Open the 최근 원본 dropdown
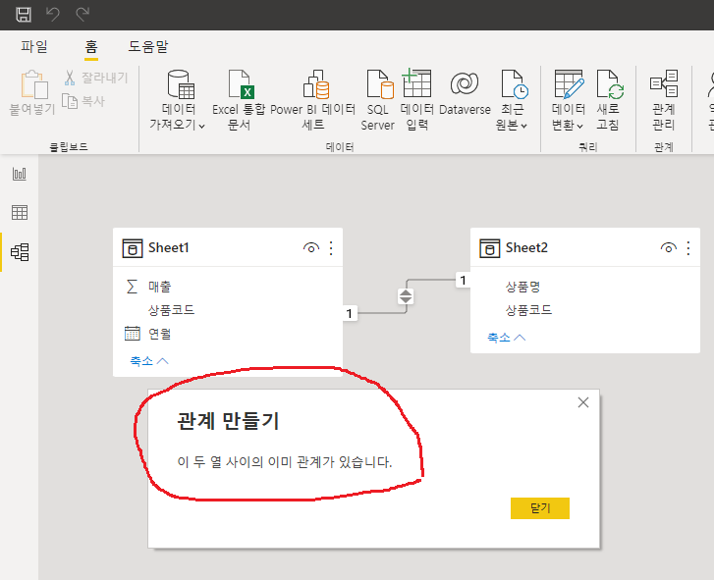Screen dimensions: 714x580 pyautogui.click(x=512, y=101)
